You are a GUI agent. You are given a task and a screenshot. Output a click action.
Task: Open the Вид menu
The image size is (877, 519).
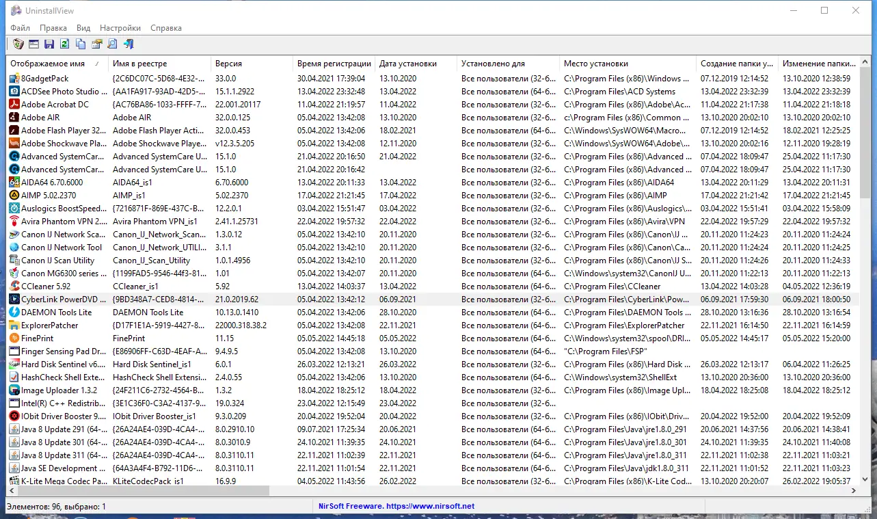pyautogui.click(x=83, y=28)
